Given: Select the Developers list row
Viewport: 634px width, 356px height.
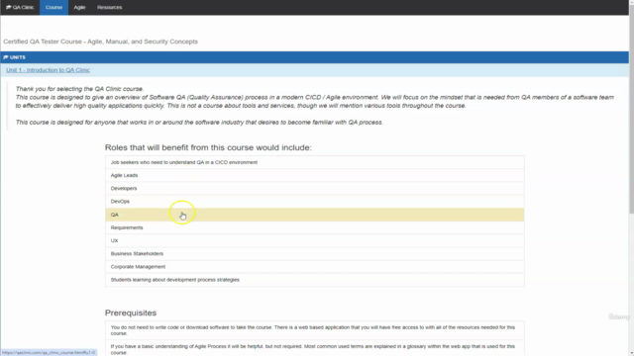Looking at the screenshot, I should coord(315,189).
